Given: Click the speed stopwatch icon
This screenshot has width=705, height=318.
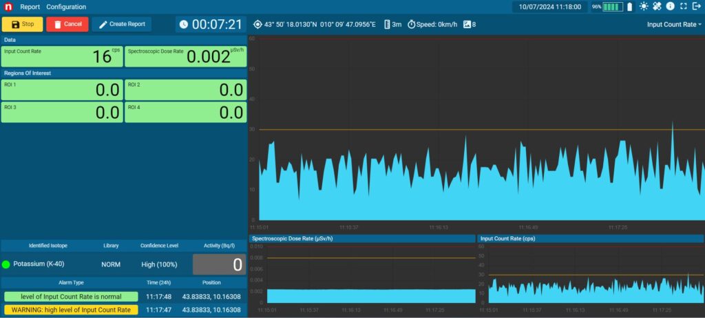Looking at the screenshot, I should pos(411,24).
